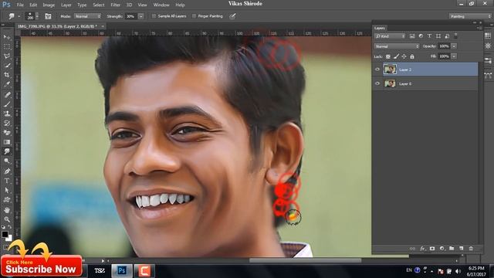Select the Horizontal Type tool
Screen dimensions: 494x278
(7, 181)
